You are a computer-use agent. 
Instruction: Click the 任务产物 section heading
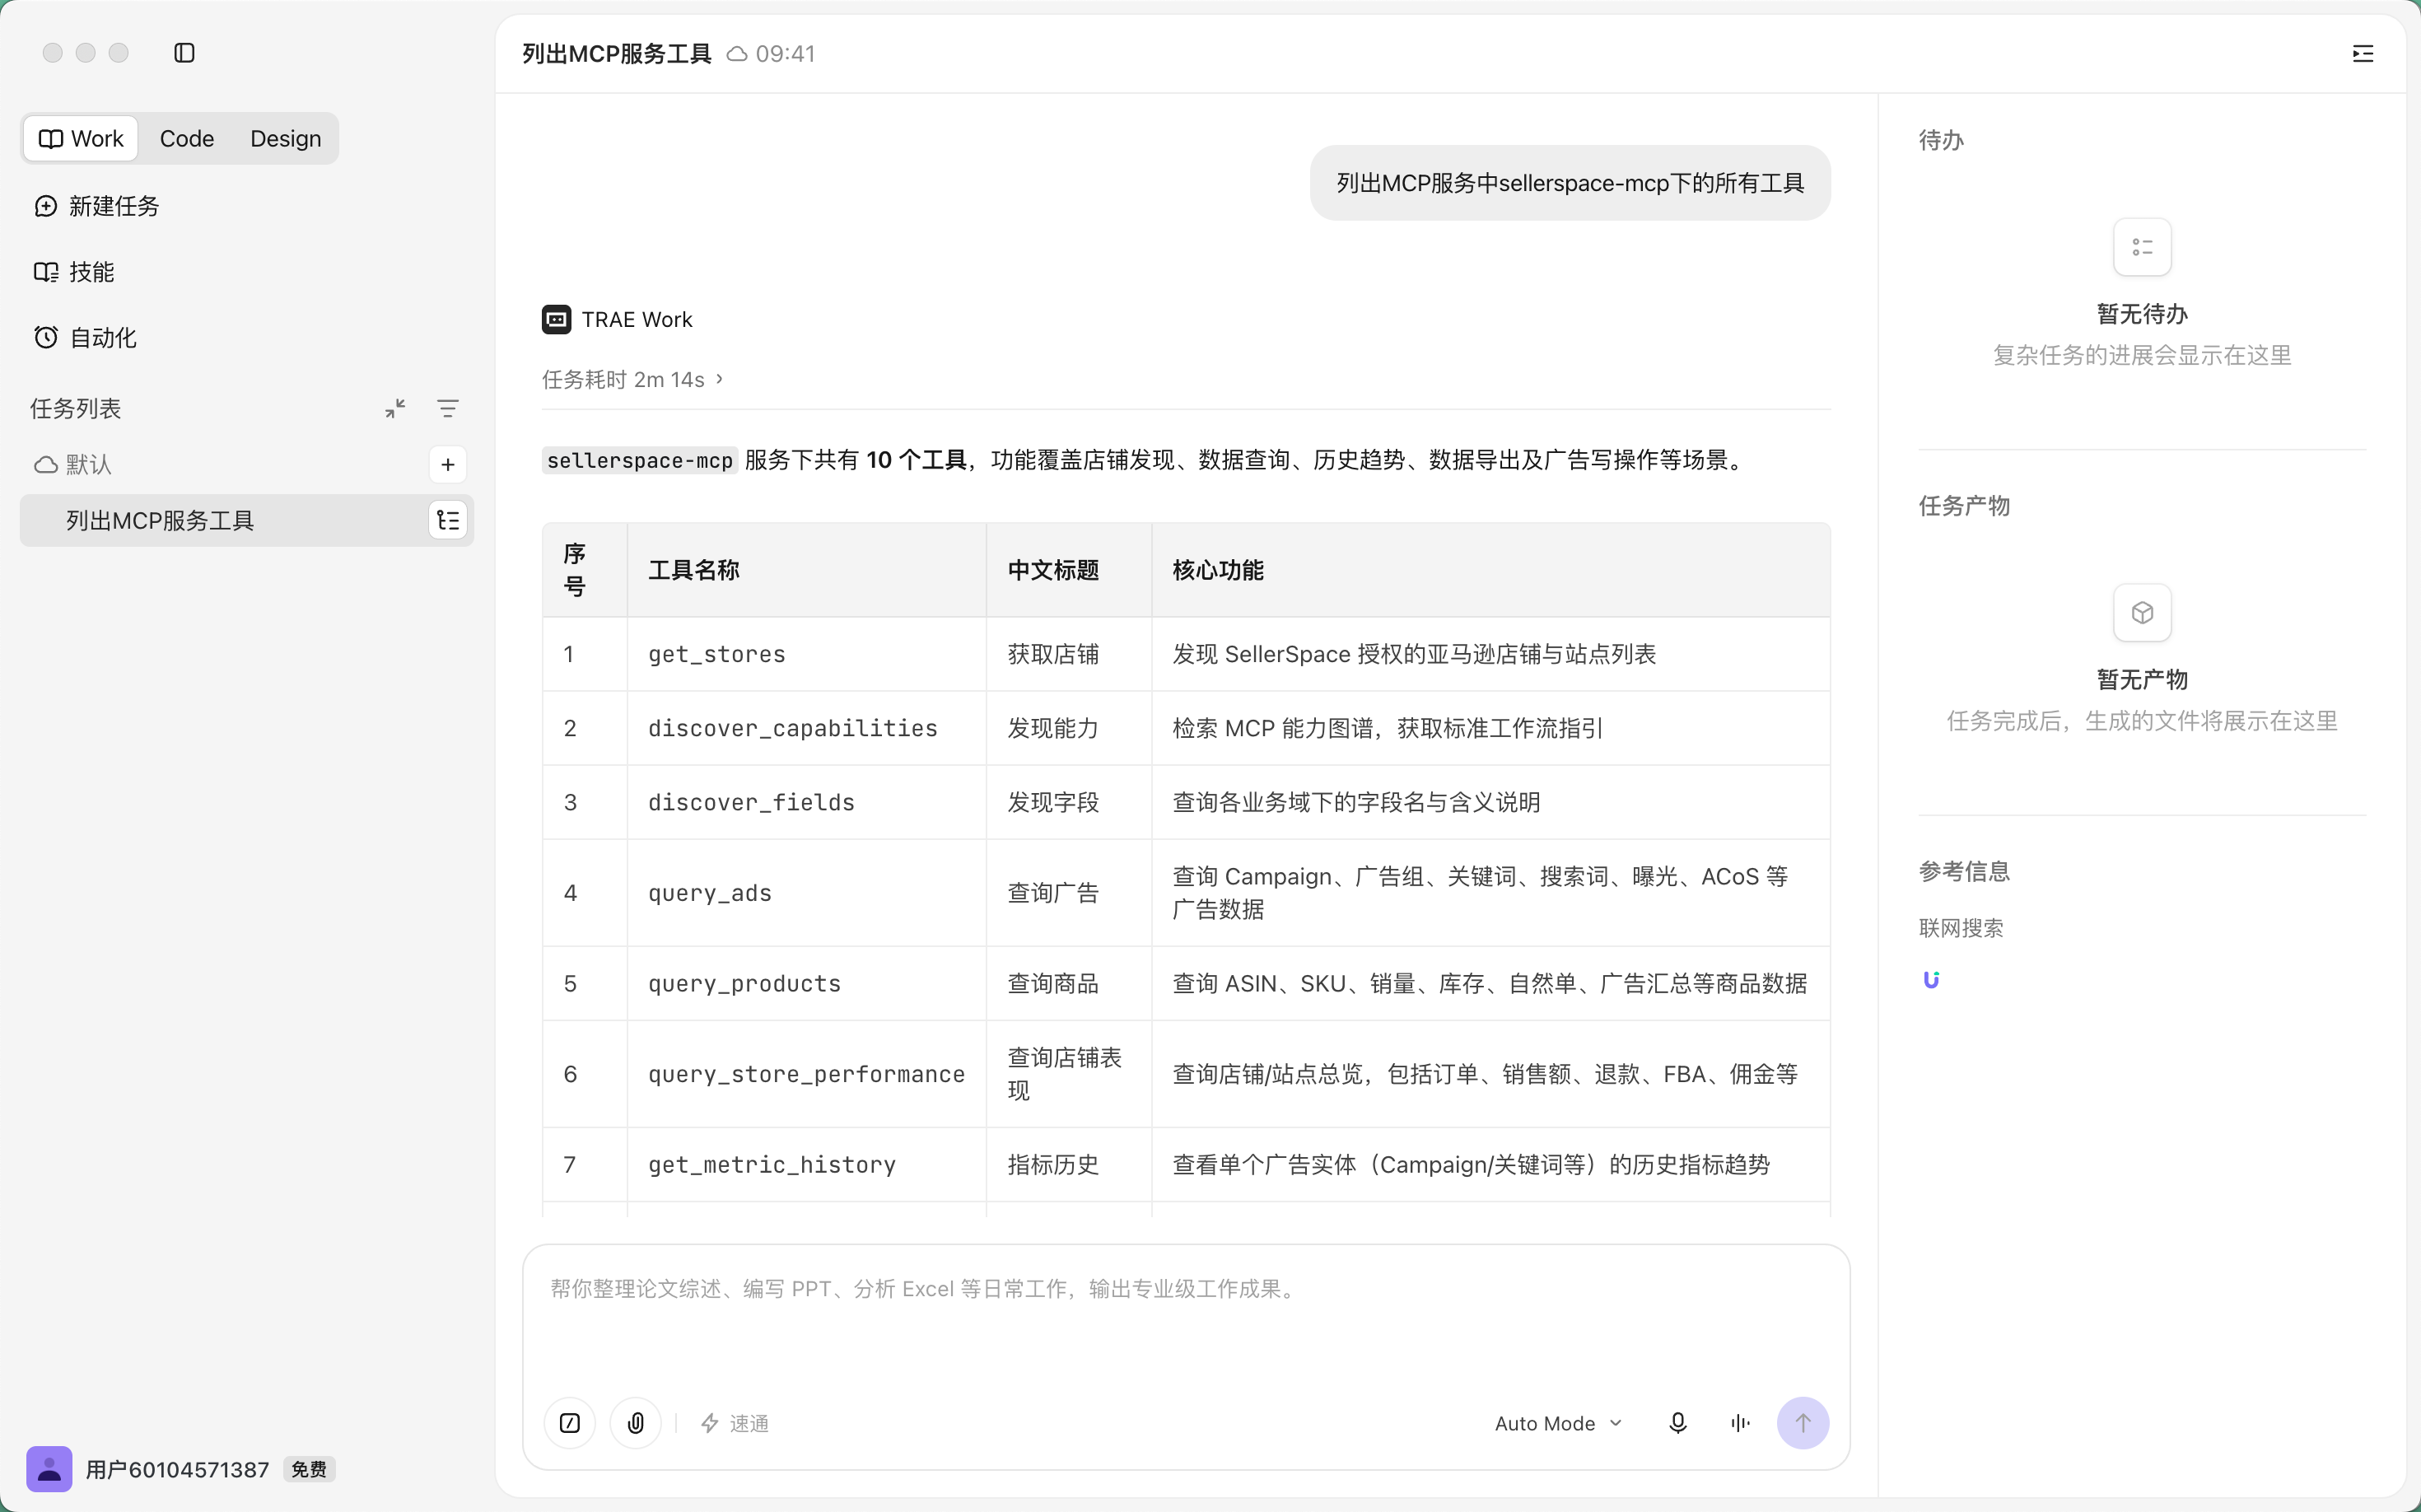(x=1964, y=506)
